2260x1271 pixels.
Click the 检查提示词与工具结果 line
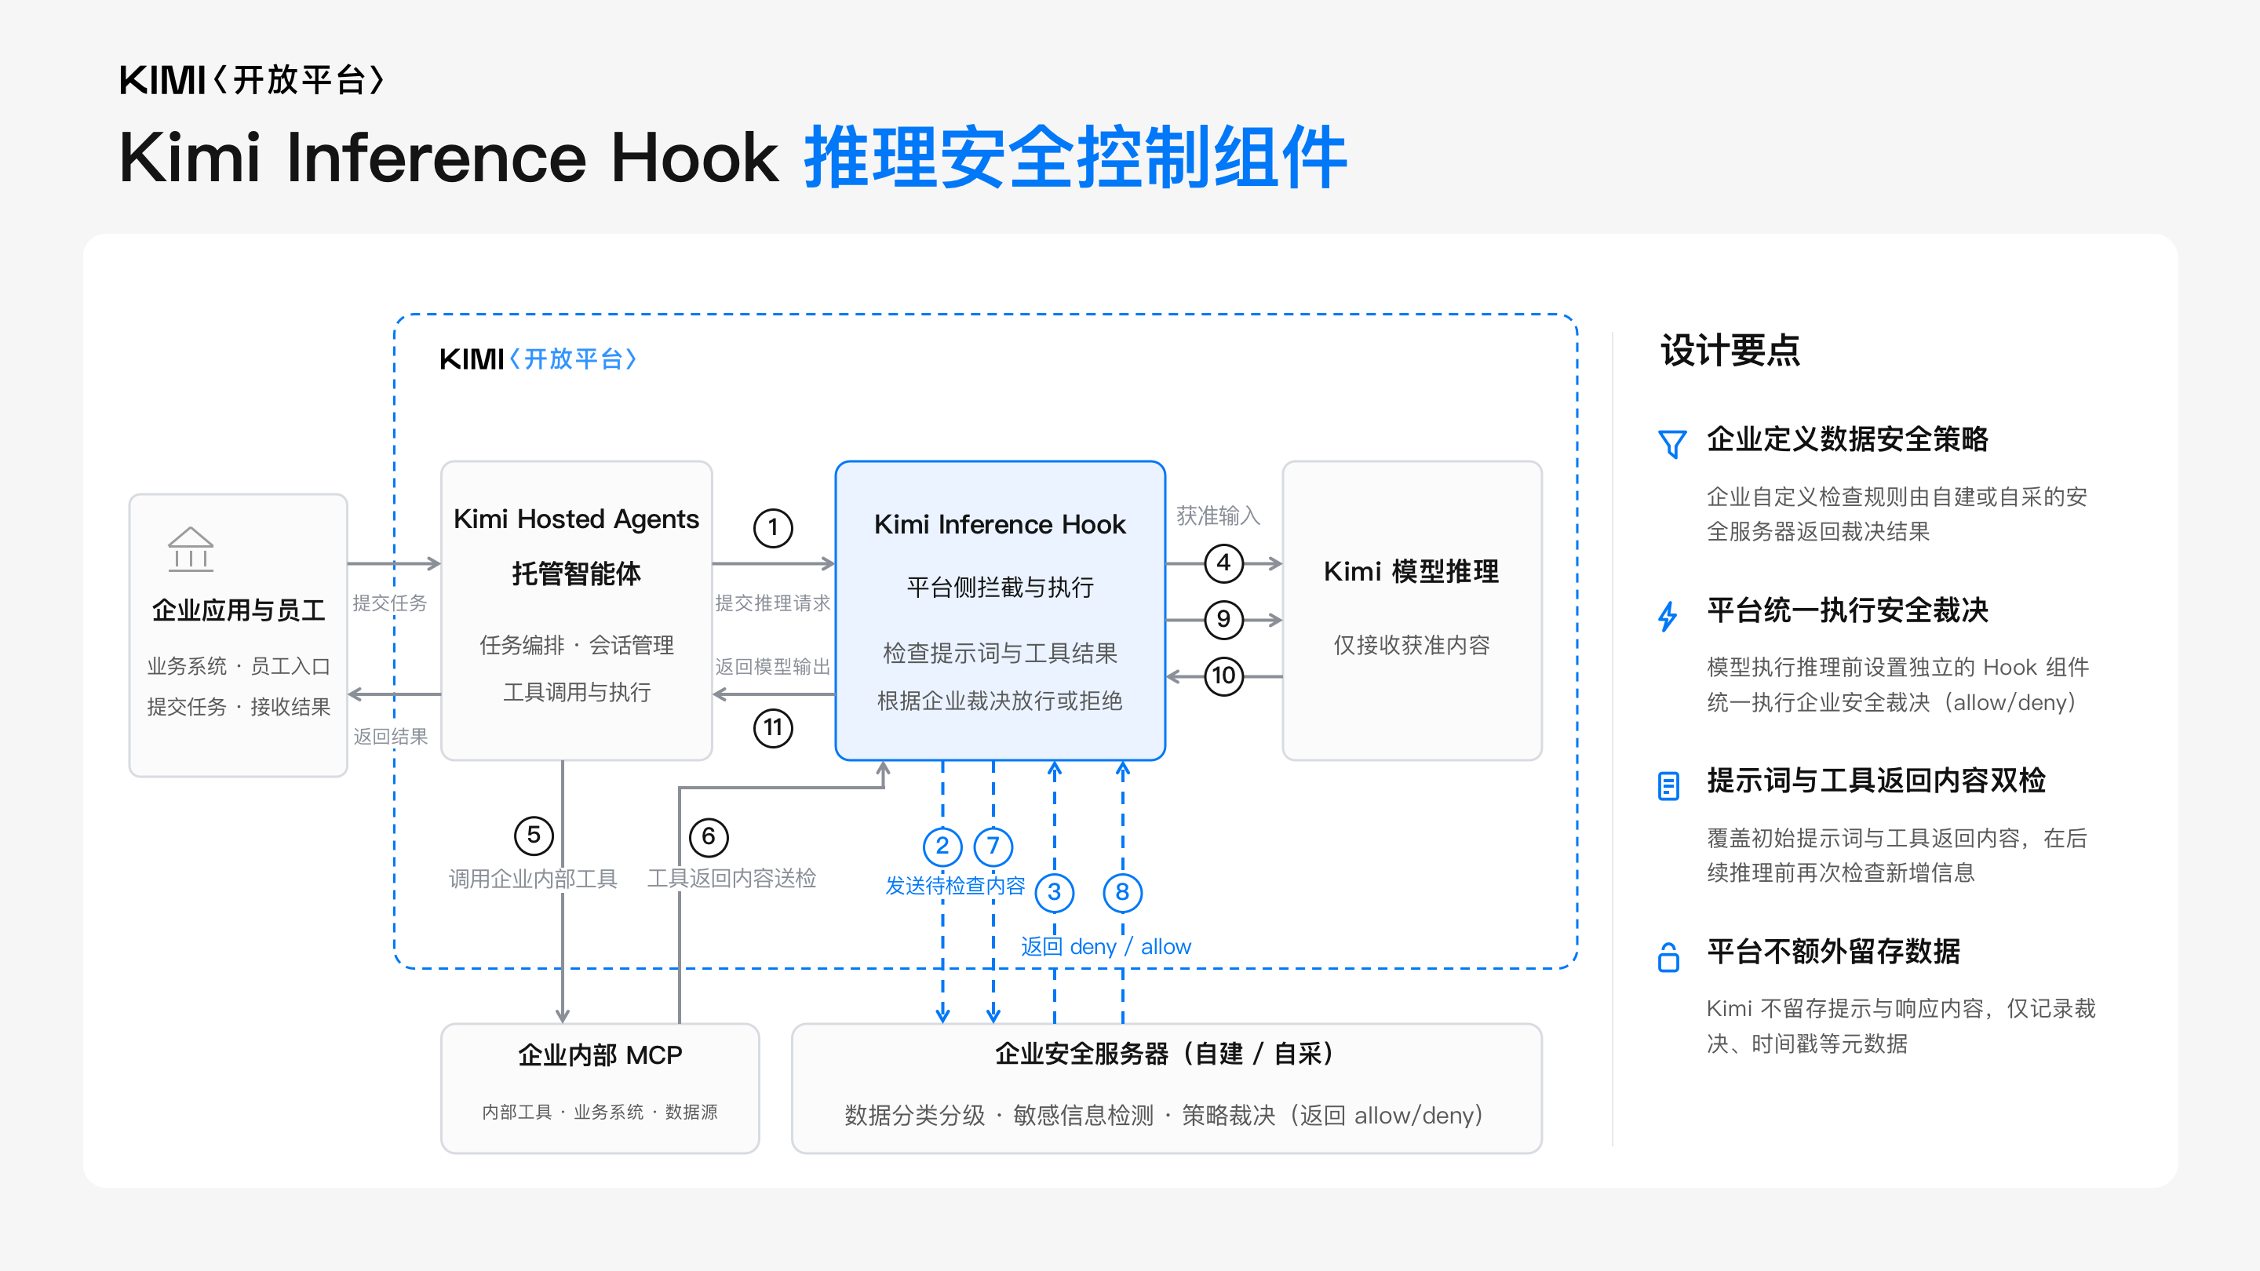tap(1001, 653)
